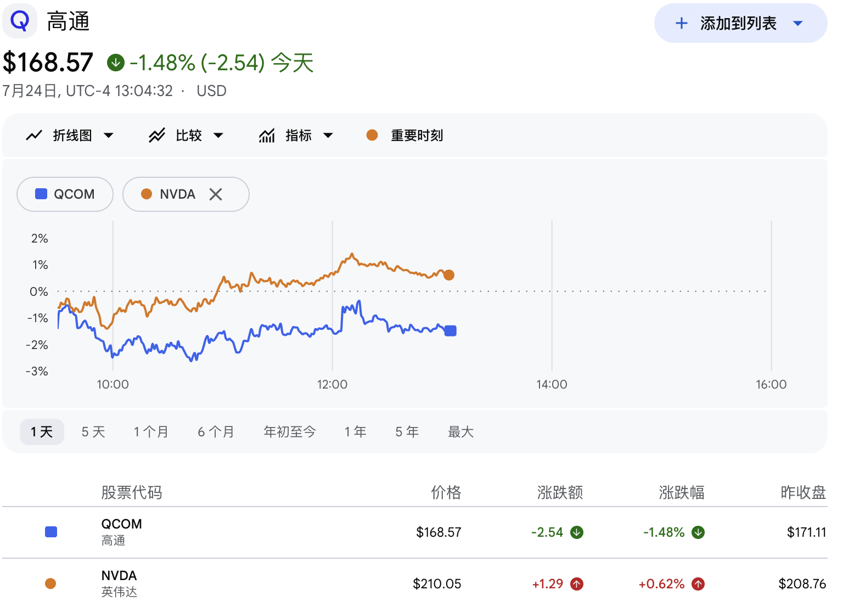Click the 高通 name under QCOM row
Viewport: 843px width, 607px height.
[114, 541]
